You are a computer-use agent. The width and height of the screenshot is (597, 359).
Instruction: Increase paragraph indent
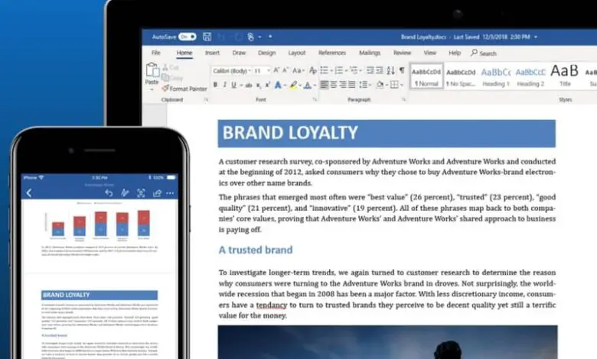click(379, 70)
